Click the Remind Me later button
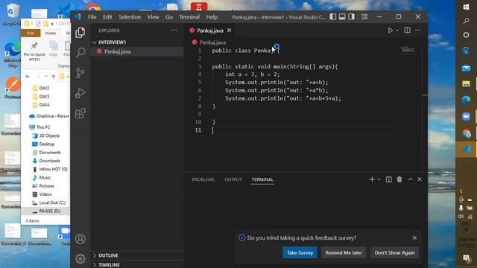The width and height of the screenshot is (477, 268). [344, 252]
